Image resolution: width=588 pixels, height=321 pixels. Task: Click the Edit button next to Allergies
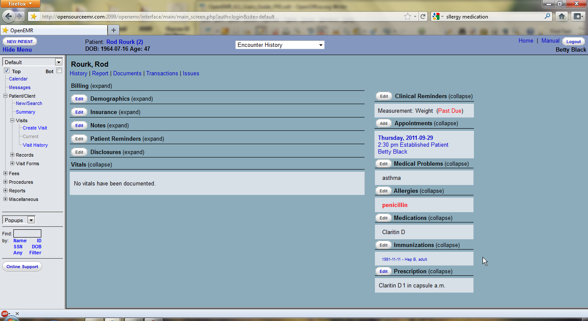(383, 191)
